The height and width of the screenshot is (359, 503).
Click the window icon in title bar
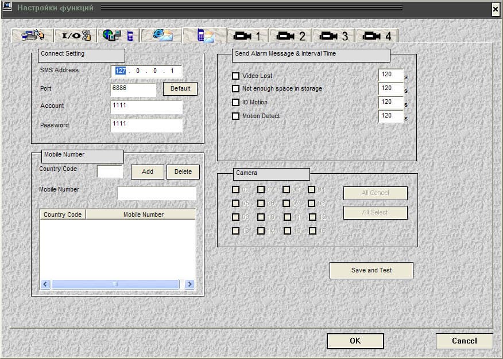[7, 6]
